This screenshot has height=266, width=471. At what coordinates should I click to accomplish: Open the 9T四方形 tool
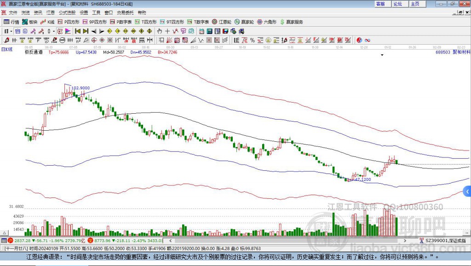point(172,22)
